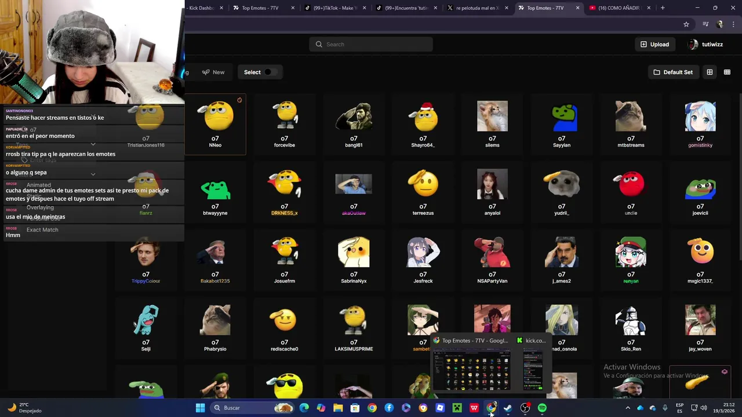Open File Explorer from taskbar
The image size is (742, 417).
[x=338, y=408]
